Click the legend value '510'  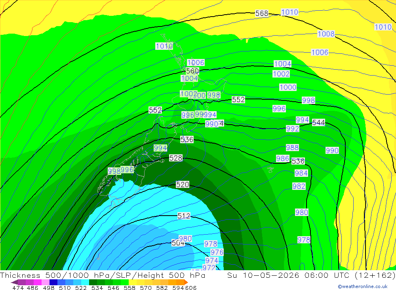click(65, 288)
